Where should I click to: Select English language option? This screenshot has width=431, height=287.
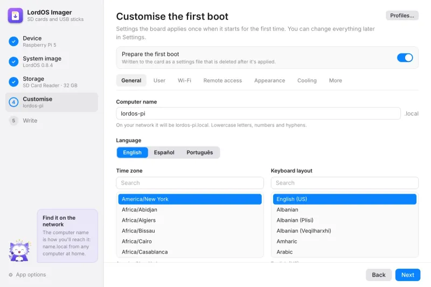coord(132,152)
